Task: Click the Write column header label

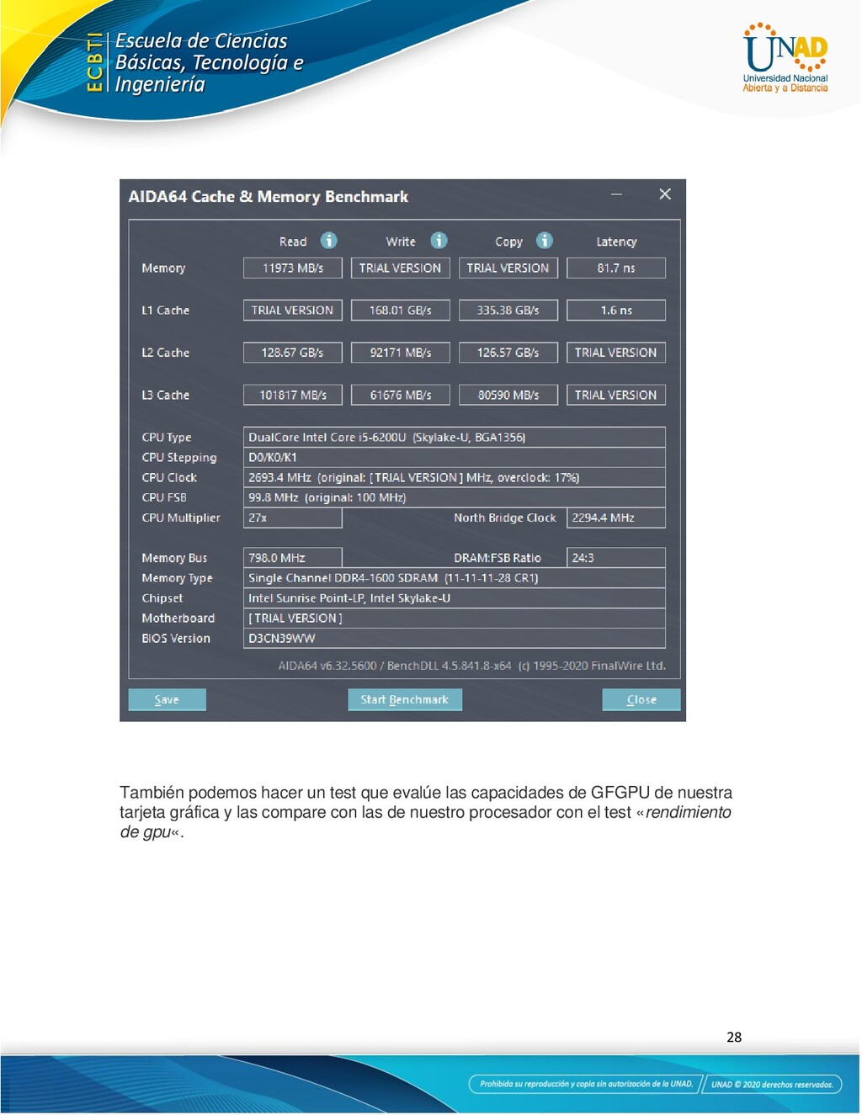Action: 401,242
